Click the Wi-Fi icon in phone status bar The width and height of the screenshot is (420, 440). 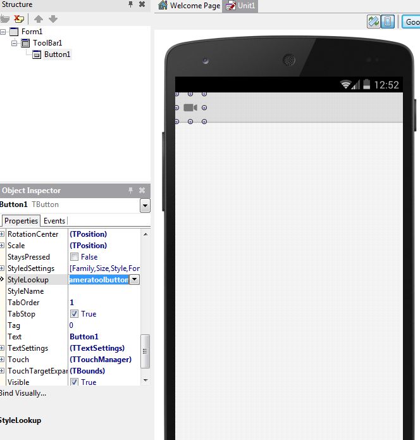pyautogui.click(x=346, y=84)
